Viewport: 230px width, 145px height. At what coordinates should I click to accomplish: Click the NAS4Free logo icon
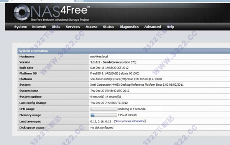click(22, 13)
